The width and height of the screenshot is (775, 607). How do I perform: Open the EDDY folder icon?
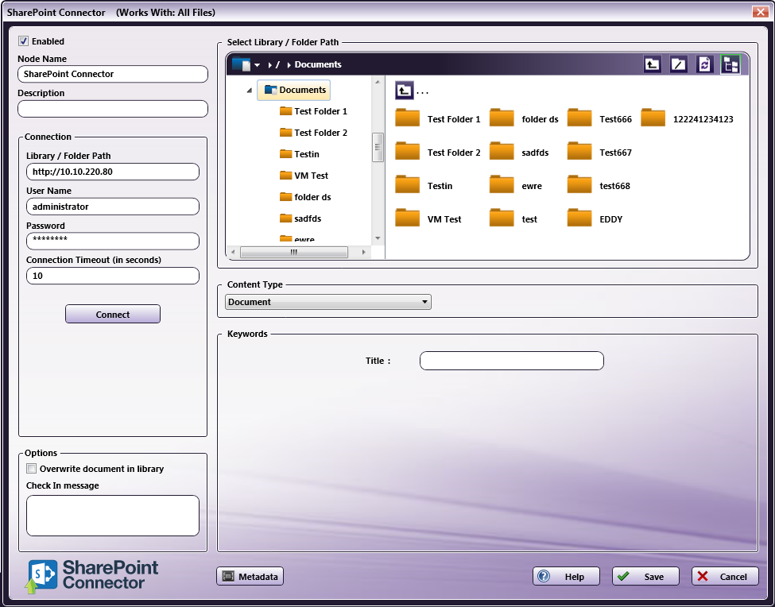coord(579,218)
